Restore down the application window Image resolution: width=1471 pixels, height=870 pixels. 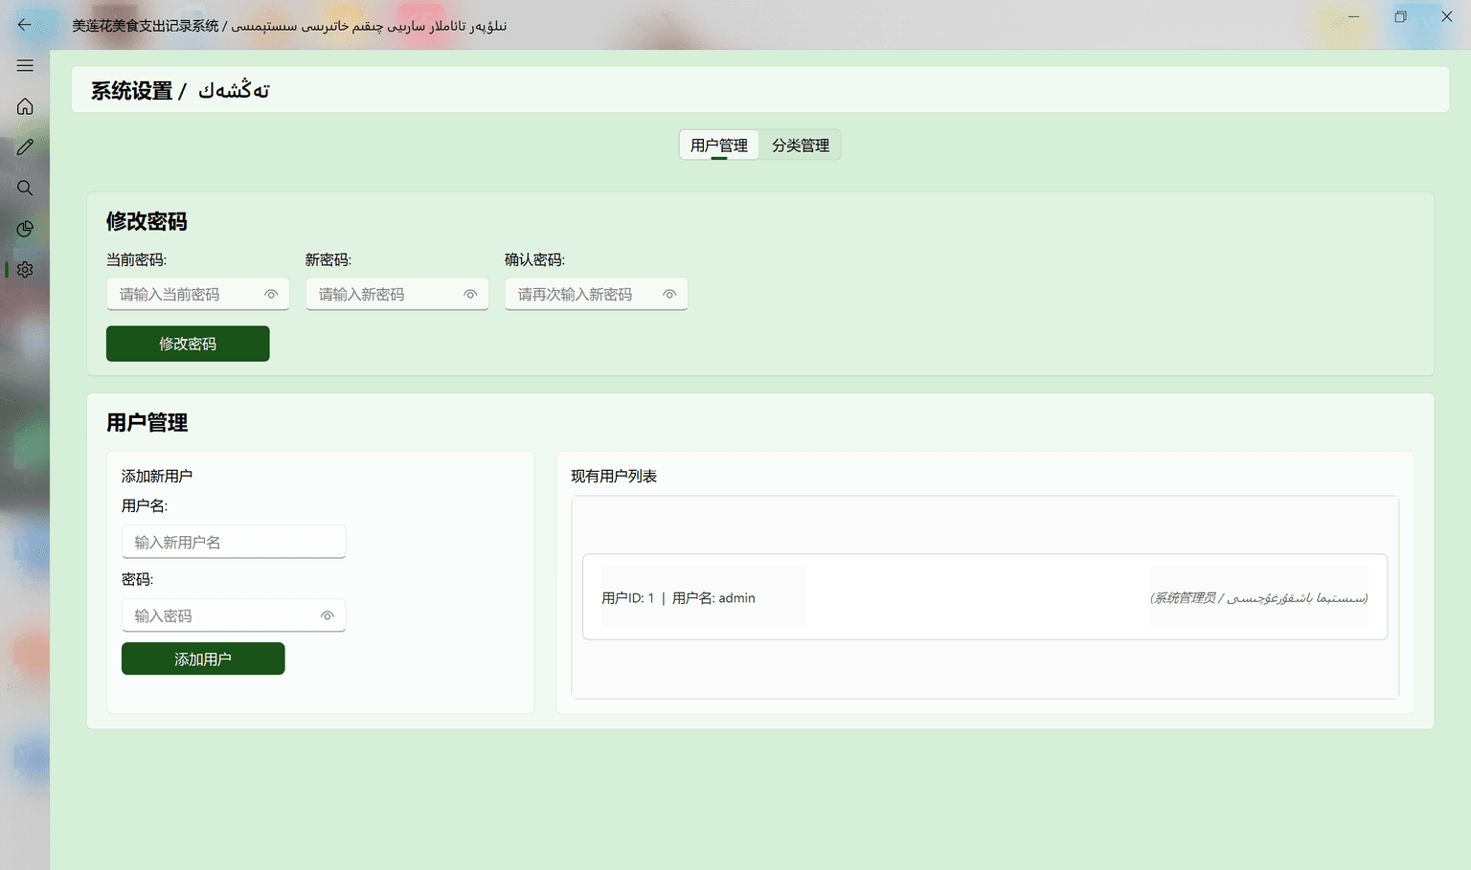(x=1400, y=16)
